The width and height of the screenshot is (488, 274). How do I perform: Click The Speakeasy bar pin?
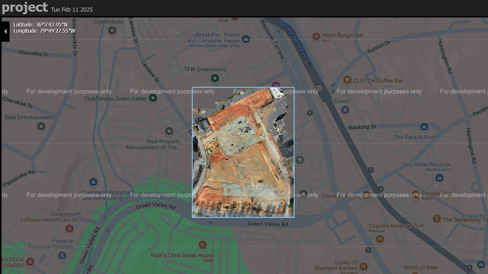437,219
